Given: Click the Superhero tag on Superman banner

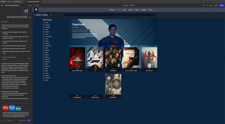Looking at the screenshot, I should click(x=75, y=31).
